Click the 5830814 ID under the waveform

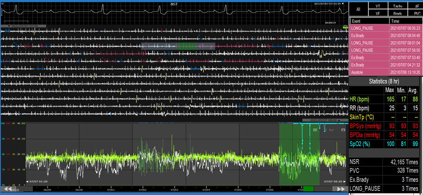pyautogui.click(x=331, y=23)
